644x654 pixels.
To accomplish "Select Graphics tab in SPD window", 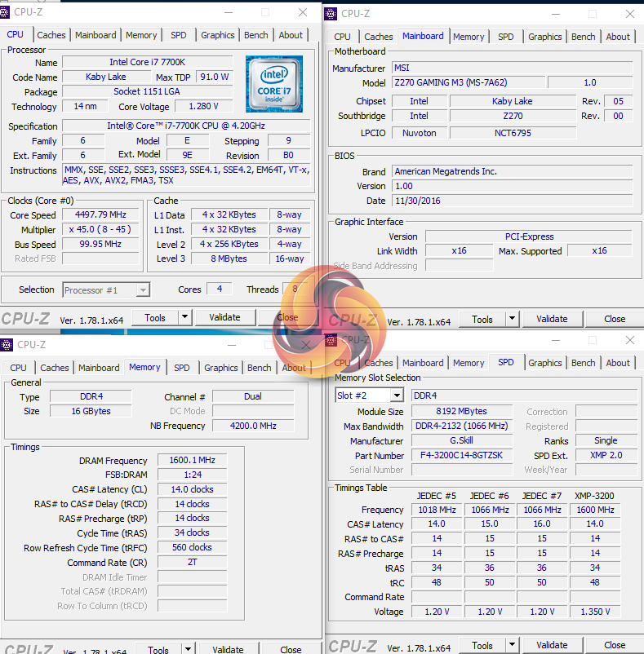I will [x=544, y=363].
